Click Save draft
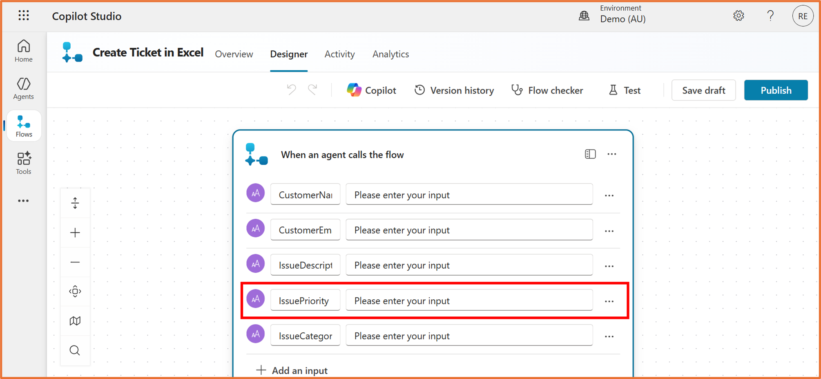This screenshot has width=821, height=379. point(703,90)
